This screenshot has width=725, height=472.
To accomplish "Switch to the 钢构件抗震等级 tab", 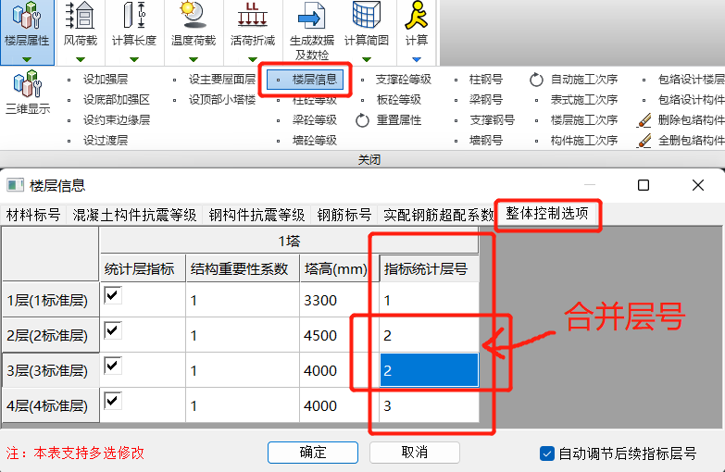I will click(256, 215).
